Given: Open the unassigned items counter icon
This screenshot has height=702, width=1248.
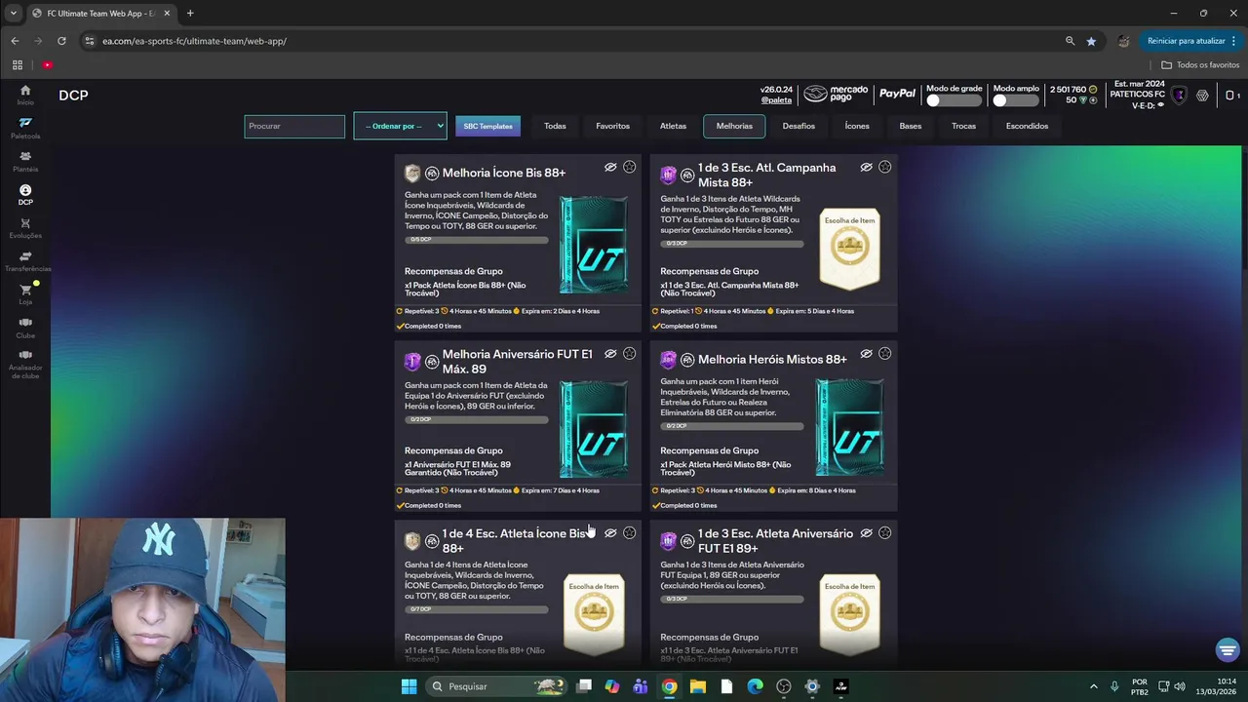Looking at the screenshot, I should click(x=1232, y=95).
